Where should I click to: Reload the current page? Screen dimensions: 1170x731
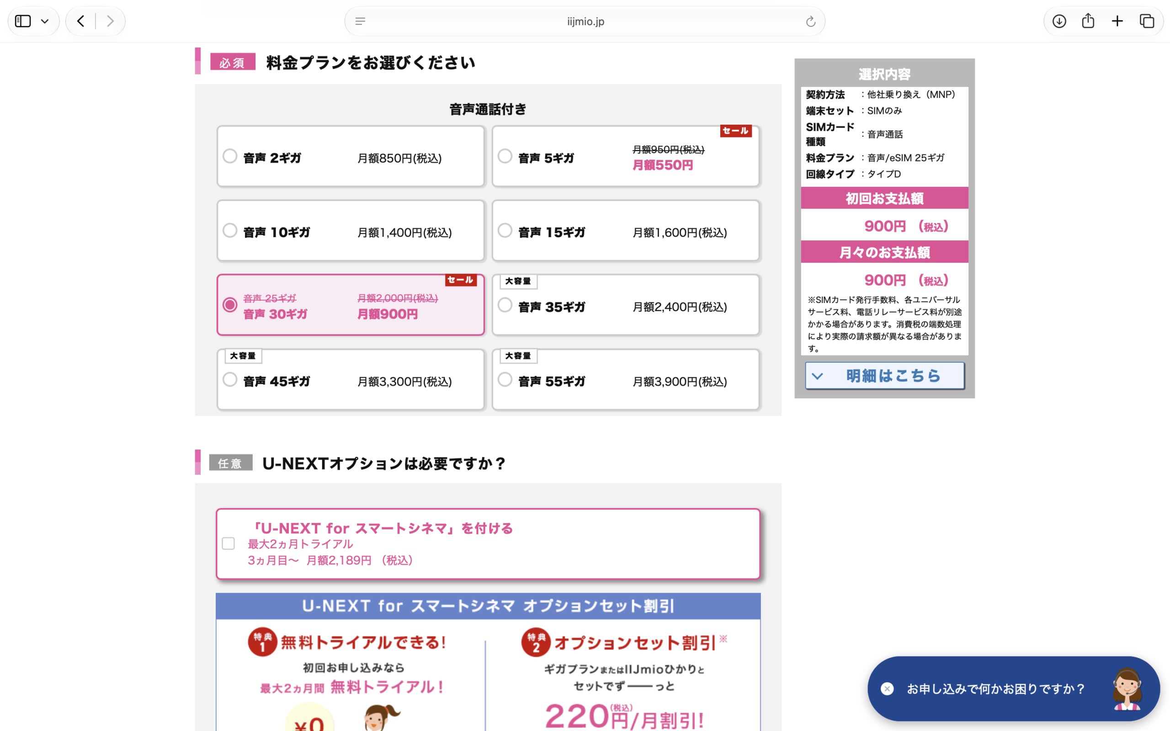pyautogui.click(x=811, y=21)
